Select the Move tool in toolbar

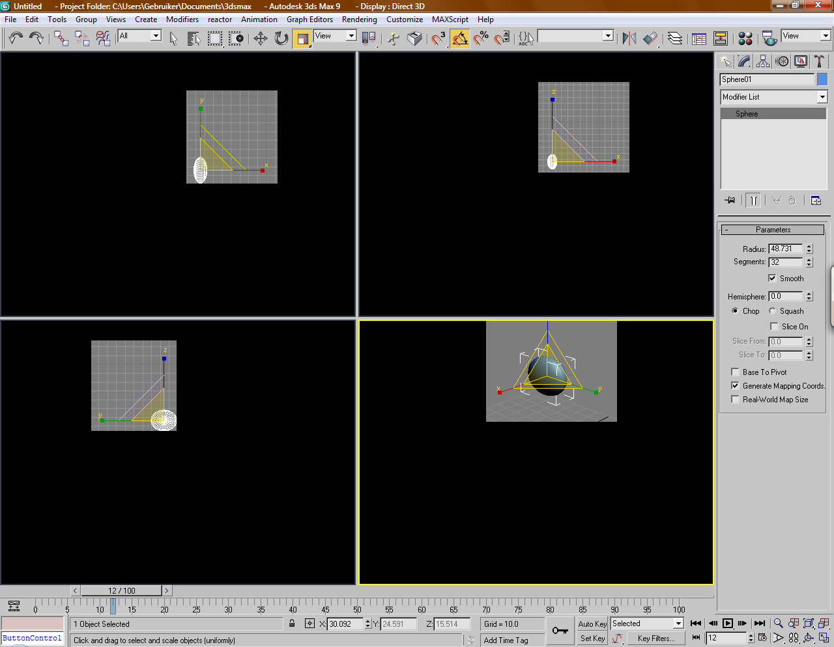pyautogui.click(x=261, y=38)
